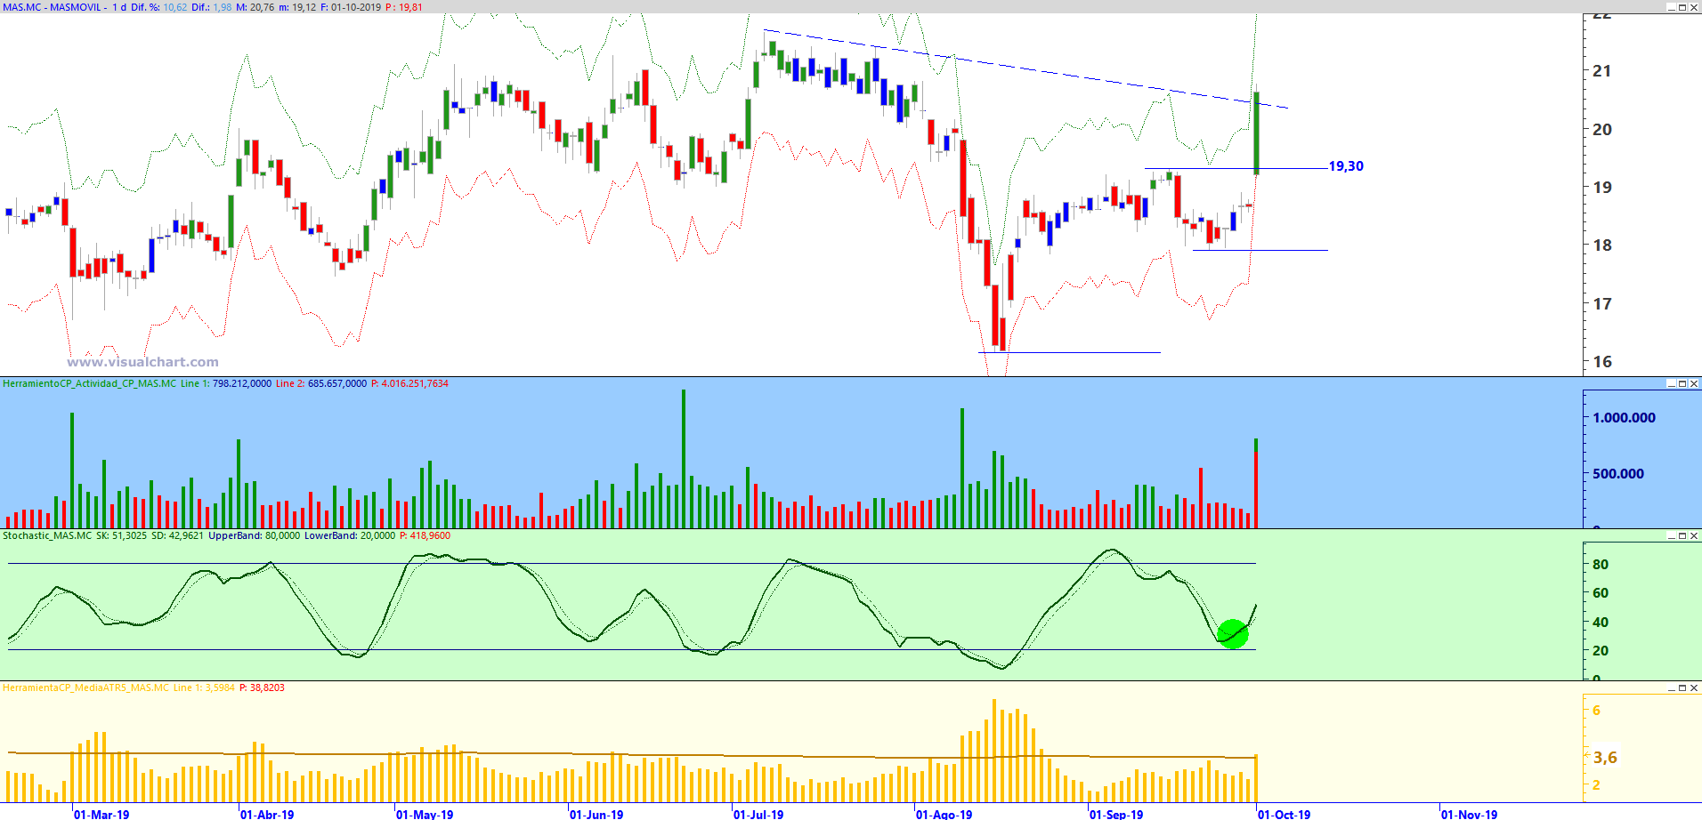Maximize the MAS.MC price chart panel
This screenshot has width=1702, height=820.
tap(1682, 7)
